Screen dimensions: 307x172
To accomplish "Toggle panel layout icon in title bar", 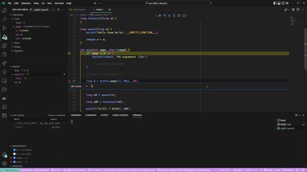I will point(279,3).
